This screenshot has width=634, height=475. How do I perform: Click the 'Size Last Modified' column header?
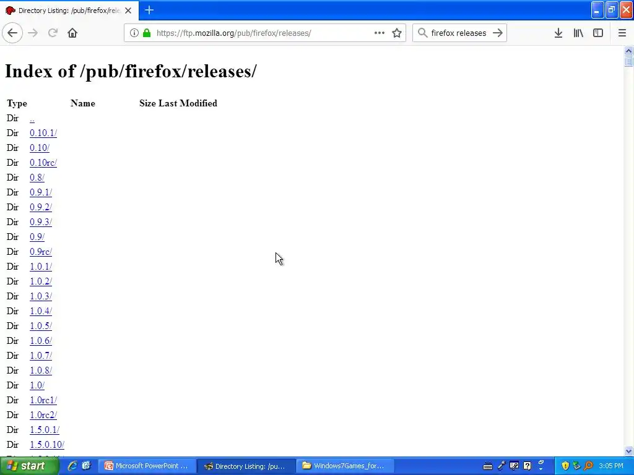point(178,103)
